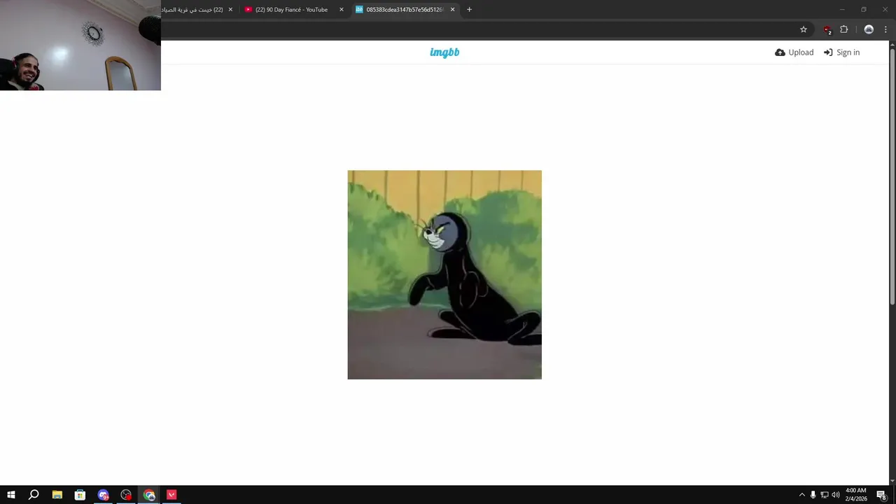896x504 pixels.
Task: Open the network tray icon
Action: [x=824, y=495]
